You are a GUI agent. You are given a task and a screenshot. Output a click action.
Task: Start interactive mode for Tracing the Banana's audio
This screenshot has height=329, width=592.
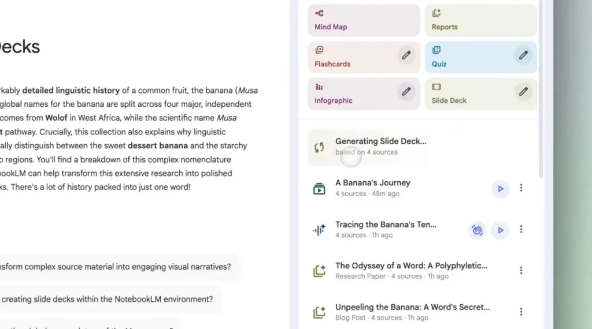coord(477,230)
